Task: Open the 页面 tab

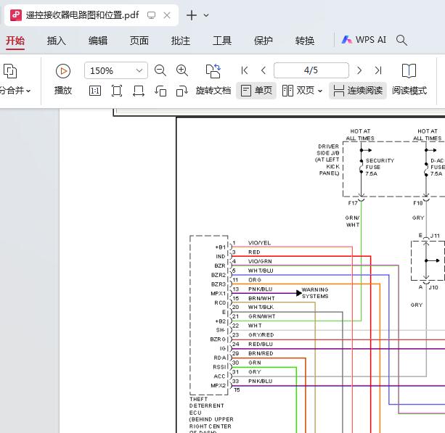Action: (139, 41)
